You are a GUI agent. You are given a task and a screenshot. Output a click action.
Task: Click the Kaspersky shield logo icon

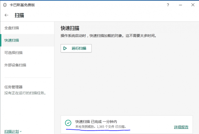tap(5, 5)
